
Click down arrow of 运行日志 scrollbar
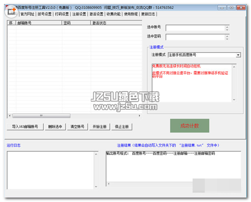pos(96,187)
